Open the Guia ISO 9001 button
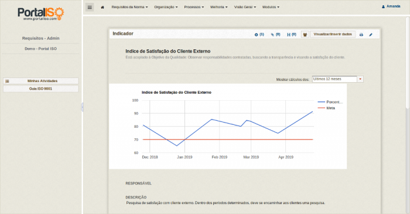Viewport: 410px width, 214px height. pos(41,89)
